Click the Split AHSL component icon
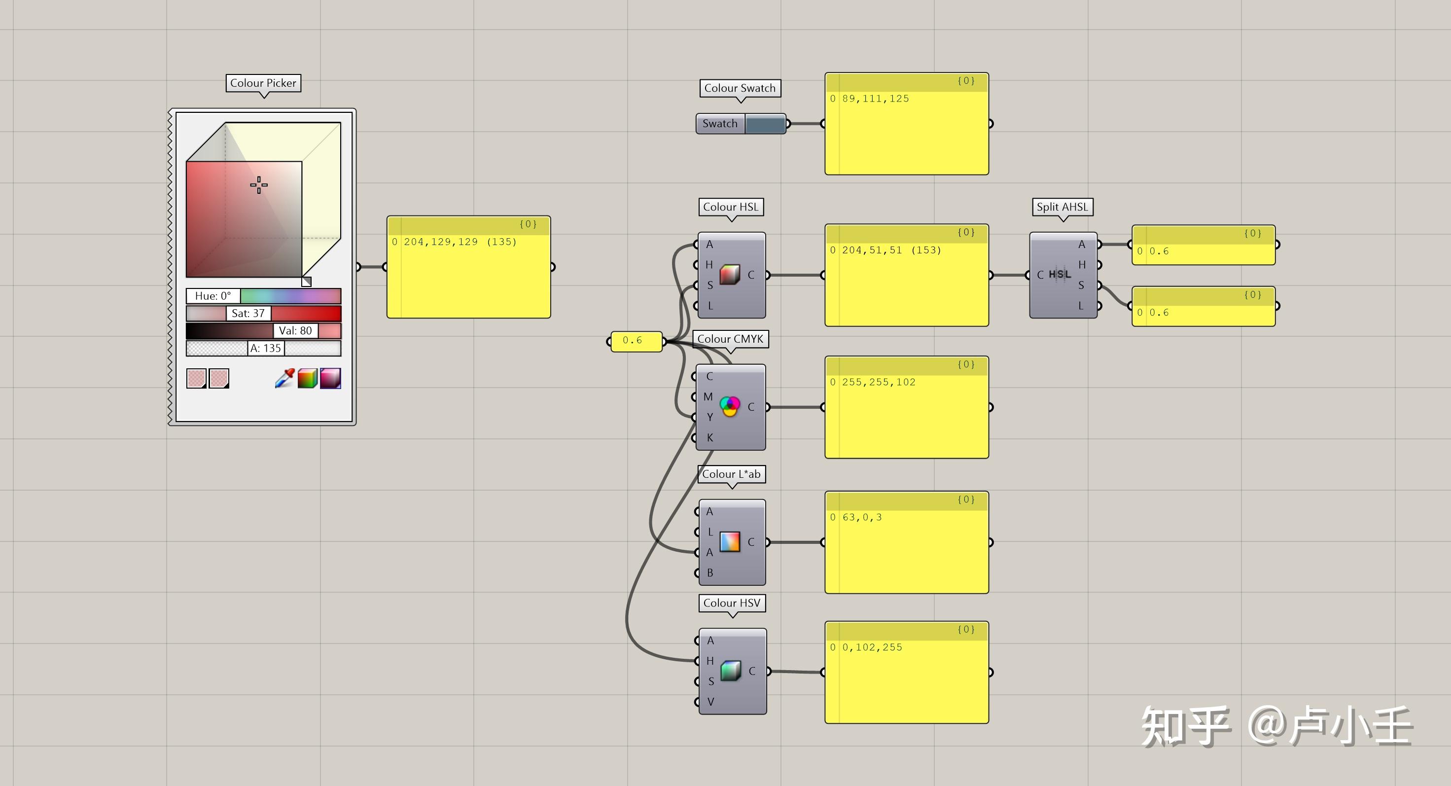Image resolution: width=1451 pixels, height=786 pixels. (1060, 274)
